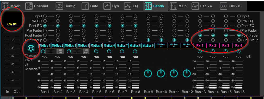264x99 pixels.
Task: Open the Dyn tab
Action: coord(111,6)
